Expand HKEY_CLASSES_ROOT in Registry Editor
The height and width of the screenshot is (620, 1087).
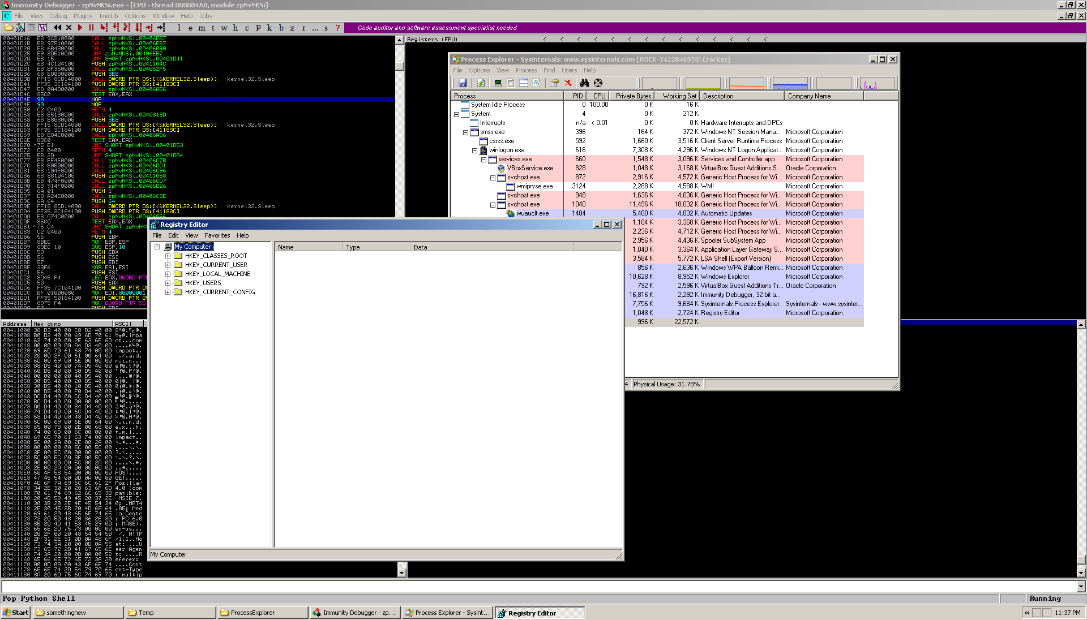[168, 256]
